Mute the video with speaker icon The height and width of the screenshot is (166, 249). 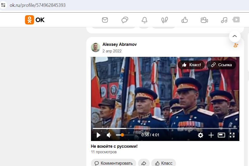click(x=109, y=135)
